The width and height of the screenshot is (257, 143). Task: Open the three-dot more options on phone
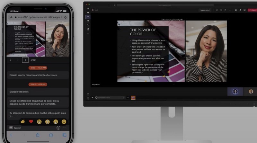pos(65,128)
